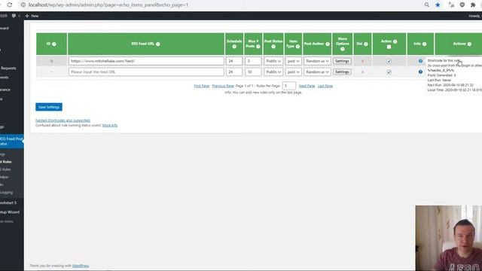Click the Post Author header help icon
This screenshot has height=271, width=482.
[328, 44]
